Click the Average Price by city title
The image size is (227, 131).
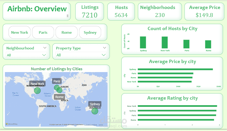[x=172, y=62]
